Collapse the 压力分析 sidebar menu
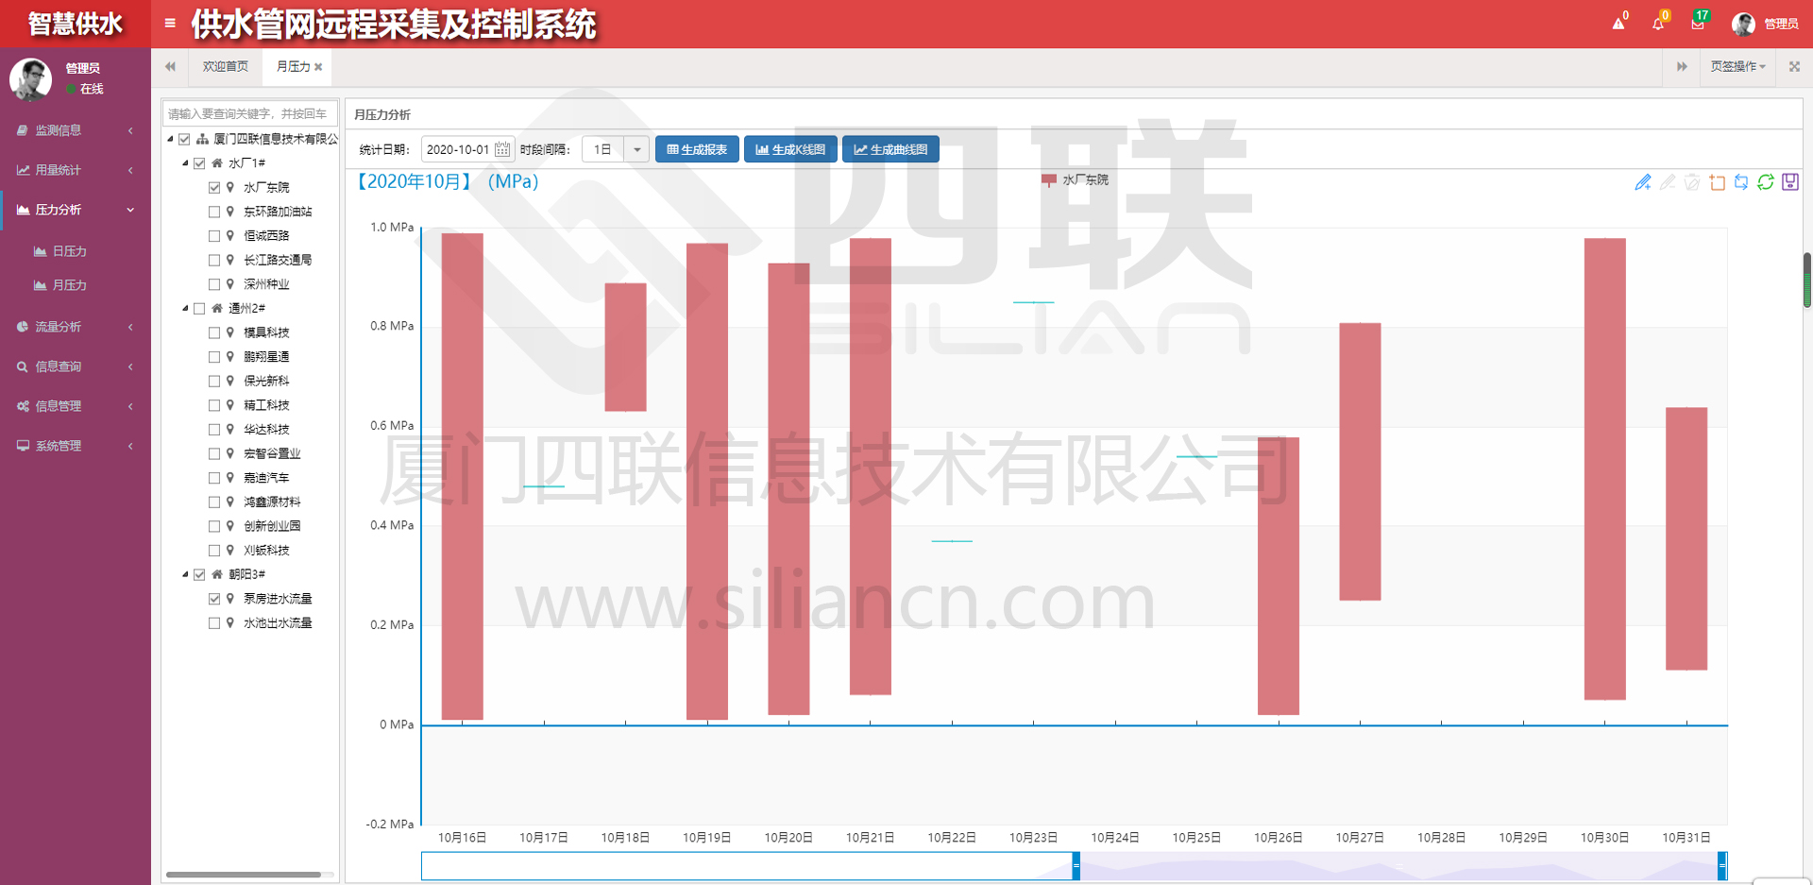 click(75, 210)
